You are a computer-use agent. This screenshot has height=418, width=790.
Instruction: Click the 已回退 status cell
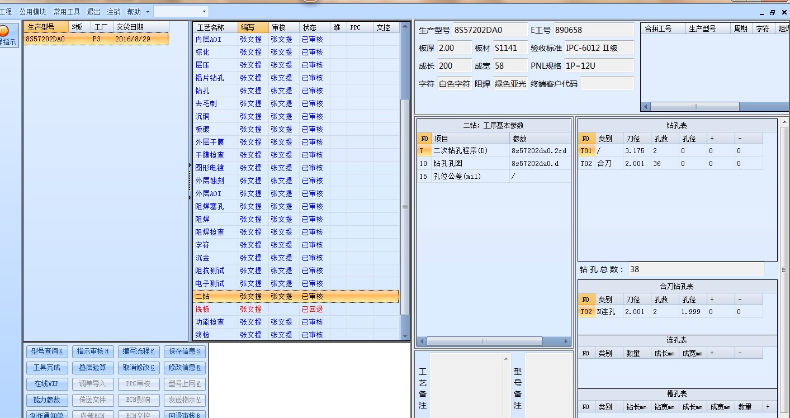[314, 309]
